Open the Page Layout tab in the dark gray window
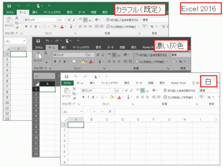Viewport: 223px width, 167px height. pos(81,47)
